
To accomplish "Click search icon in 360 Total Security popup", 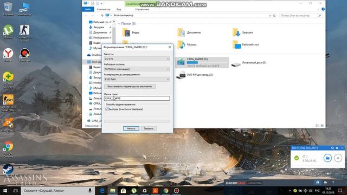I will [x=332, y=148].
